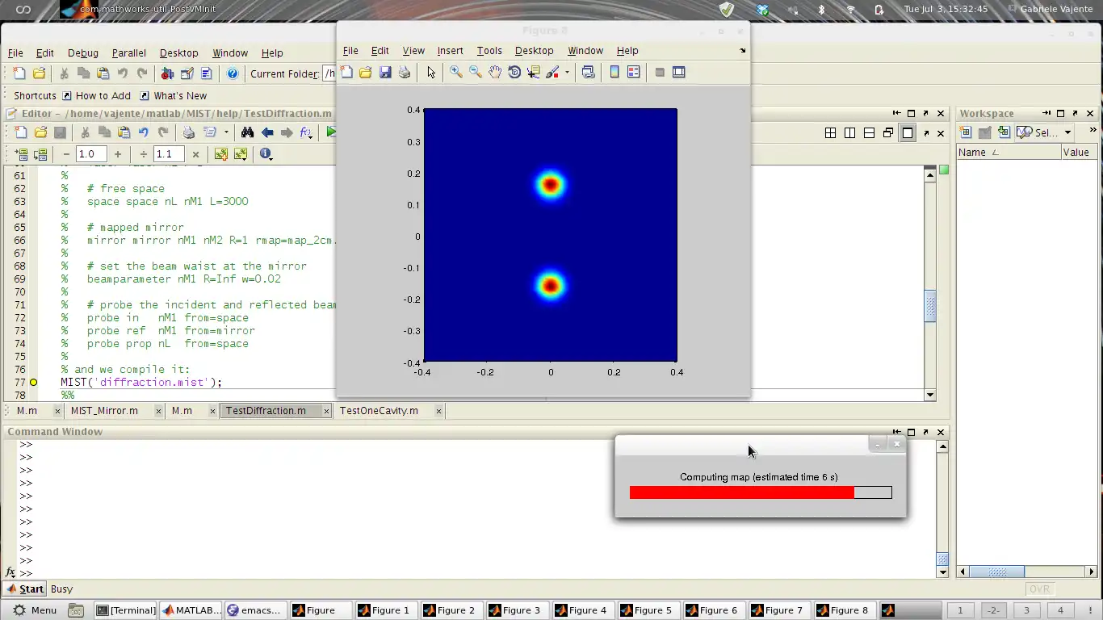Open the function browser fx dropdown
Image resolution: width=1103 pixels, height=620 pixels.
click(306, 132)
